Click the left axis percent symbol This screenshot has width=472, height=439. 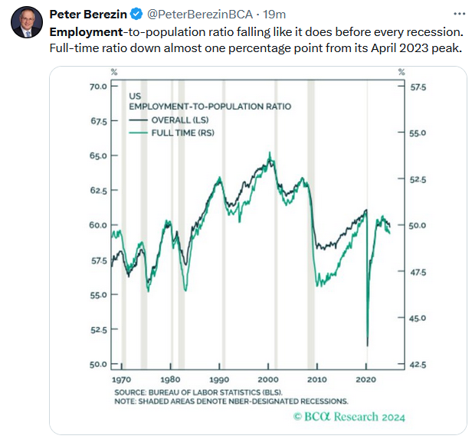(113, 73)
